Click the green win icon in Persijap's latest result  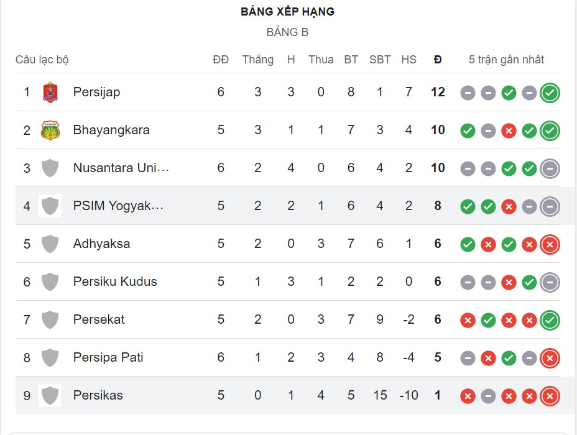(x=549, y=91)
